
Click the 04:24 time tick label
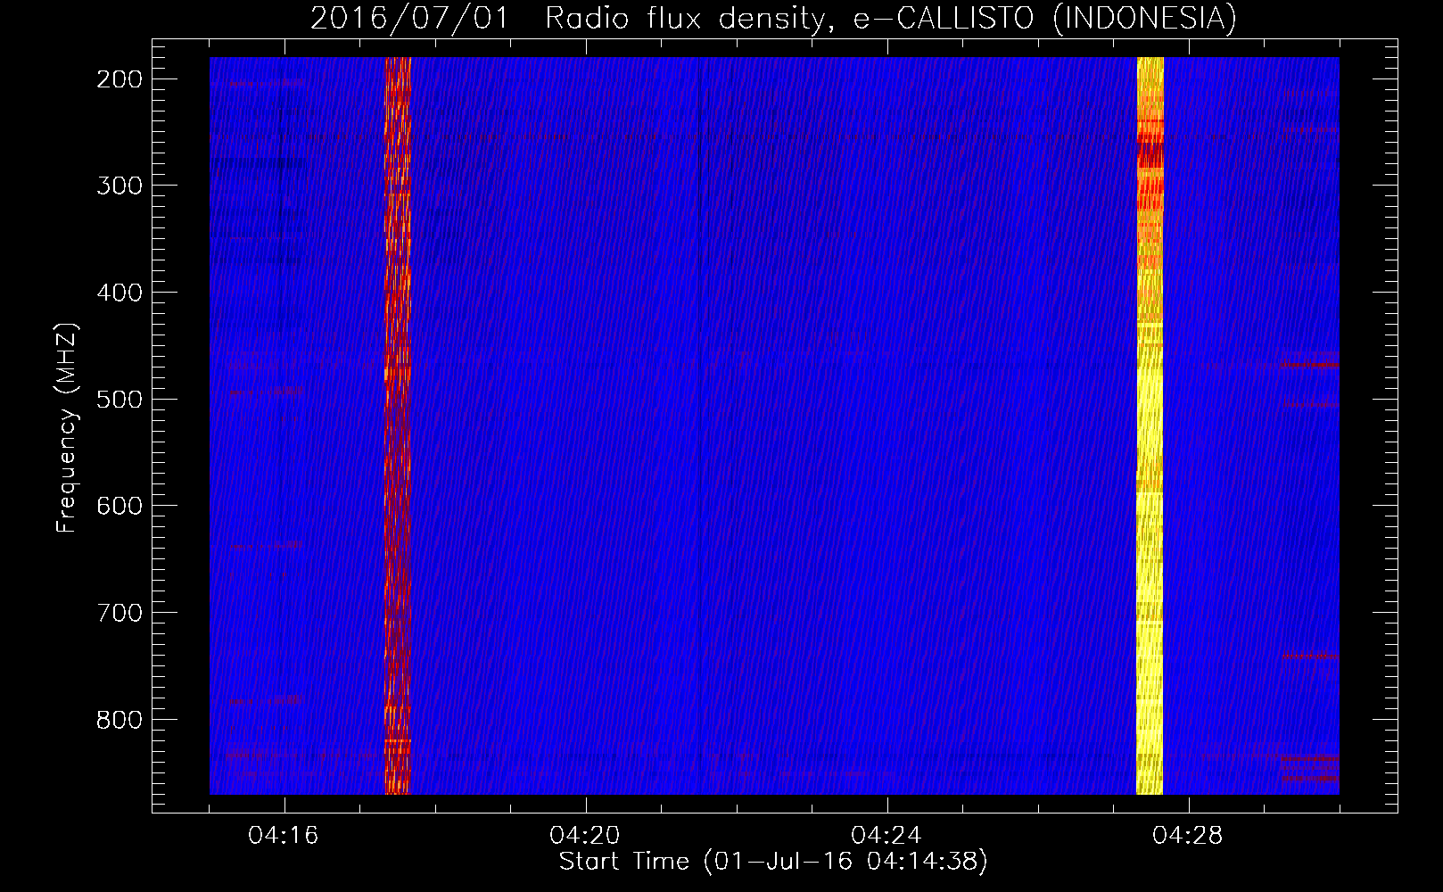886,836
